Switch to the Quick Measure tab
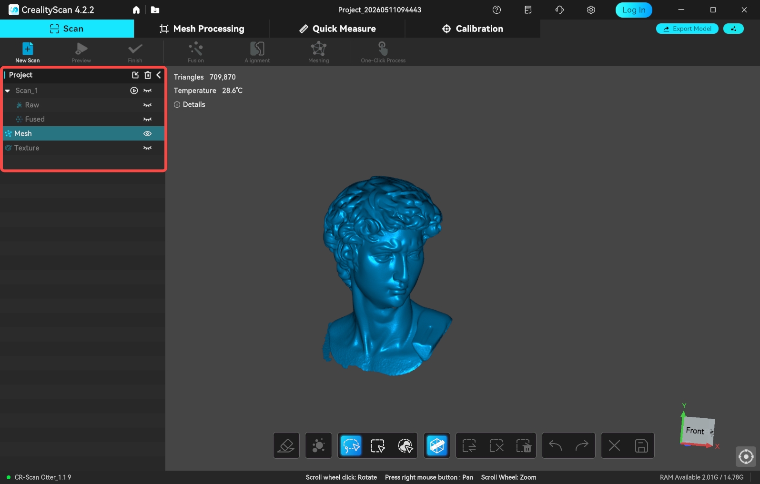Image resolution: width=760 pixels, height=484 pixels. 337,29
